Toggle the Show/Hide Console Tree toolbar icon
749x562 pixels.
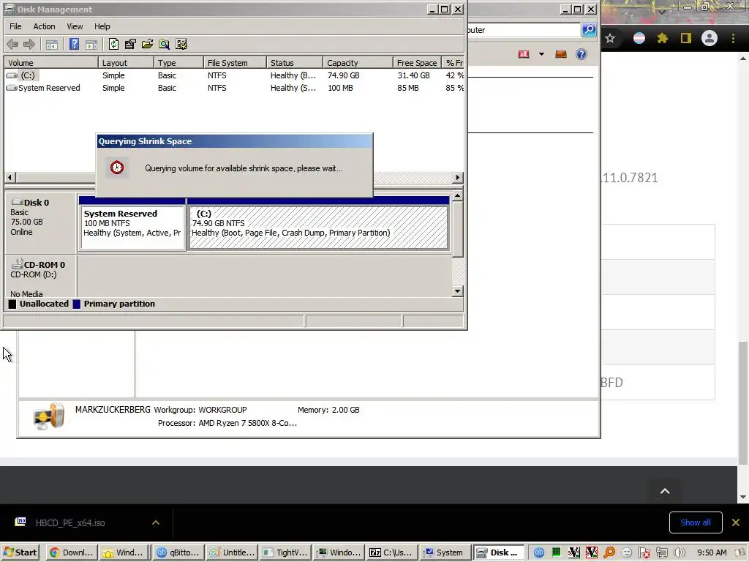[x=52, y=45]
